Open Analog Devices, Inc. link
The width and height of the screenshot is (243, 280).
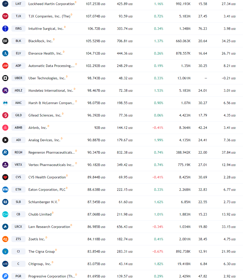[x=44, y=140]
